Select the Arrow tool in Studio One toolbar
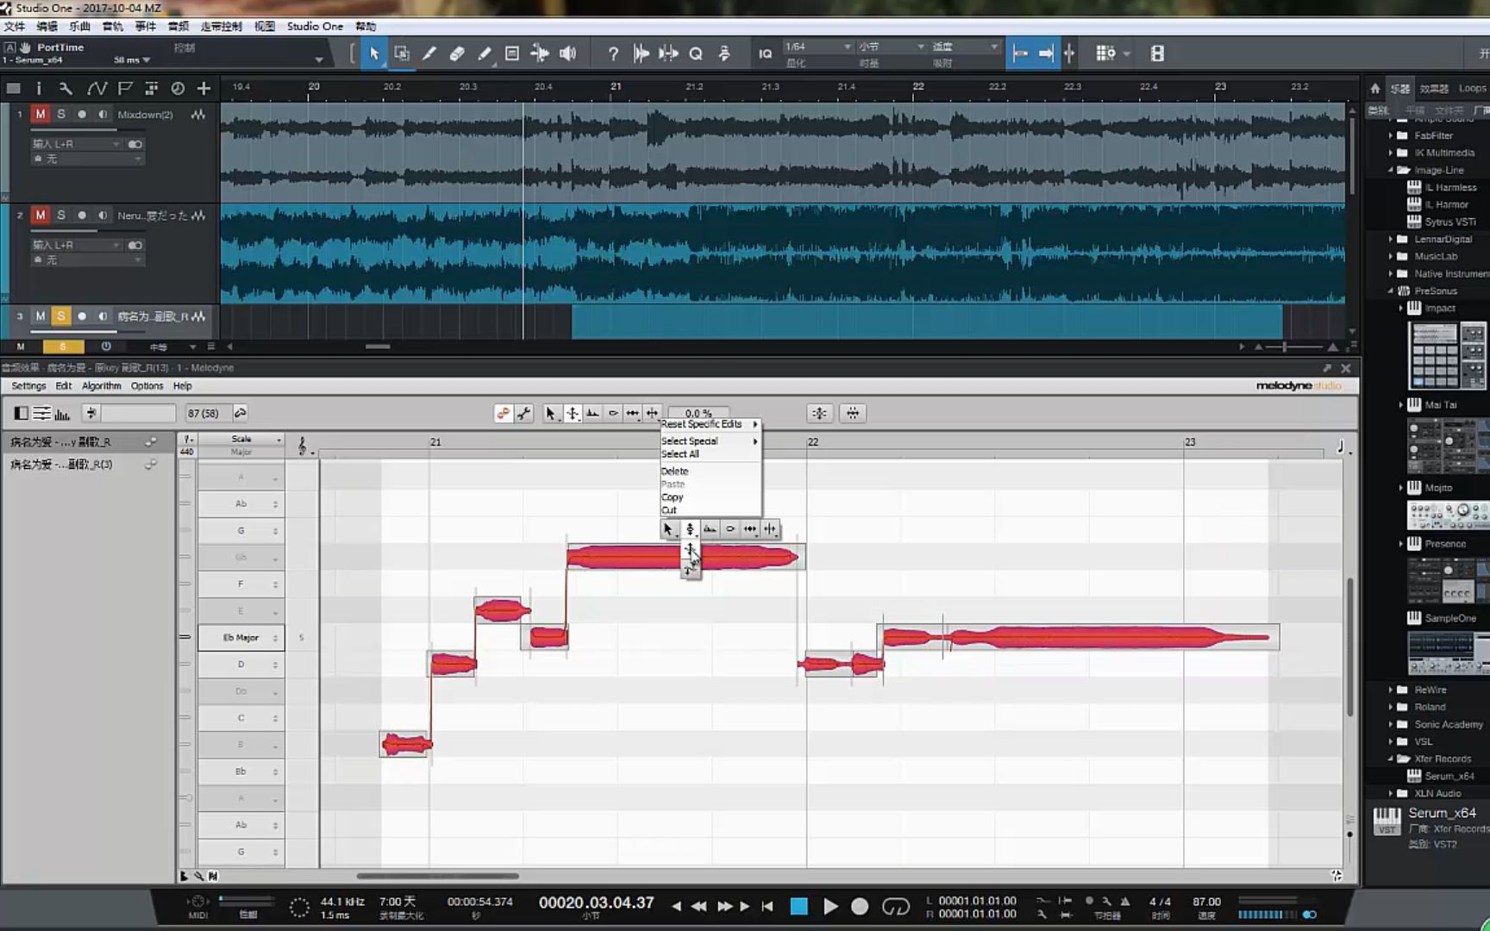This screenshot has height=931, width=1490. click(374, 53)
